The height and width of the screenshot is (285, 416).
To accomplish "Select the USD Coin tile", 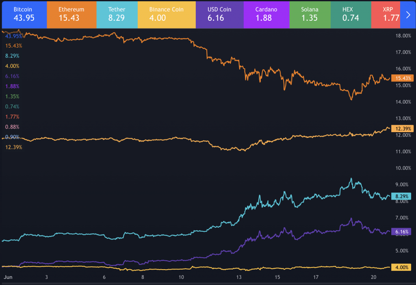I will pyautogui.click(x=219, y=14).
